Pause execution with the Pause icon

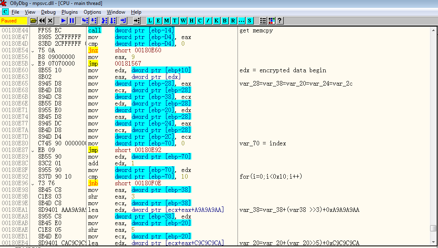pos(72,20)
